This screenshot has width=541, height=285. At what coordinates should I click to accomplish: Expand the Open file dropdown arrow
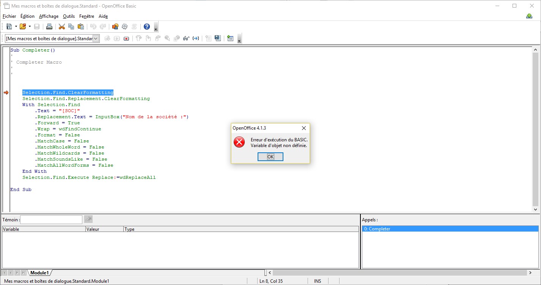(x=30, y=27)
